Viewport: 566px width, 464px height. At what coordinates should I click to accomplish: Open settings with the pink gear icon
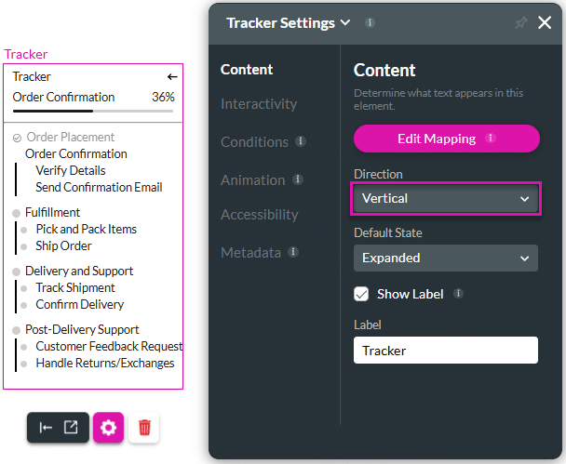(x=108, y=428)
